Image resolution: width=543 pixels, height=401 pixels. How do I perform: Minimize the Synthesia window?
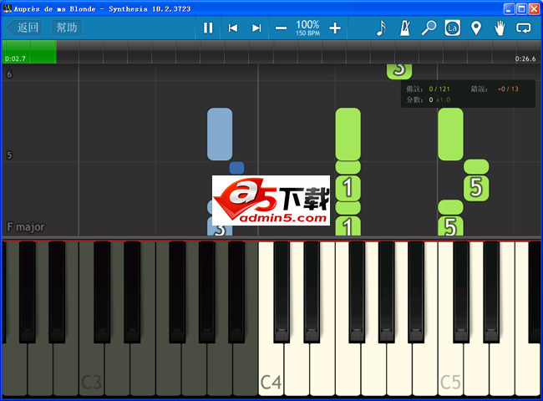(509, 8)
